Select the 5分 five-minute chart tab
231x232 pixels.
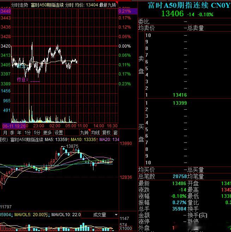(37, 133)
